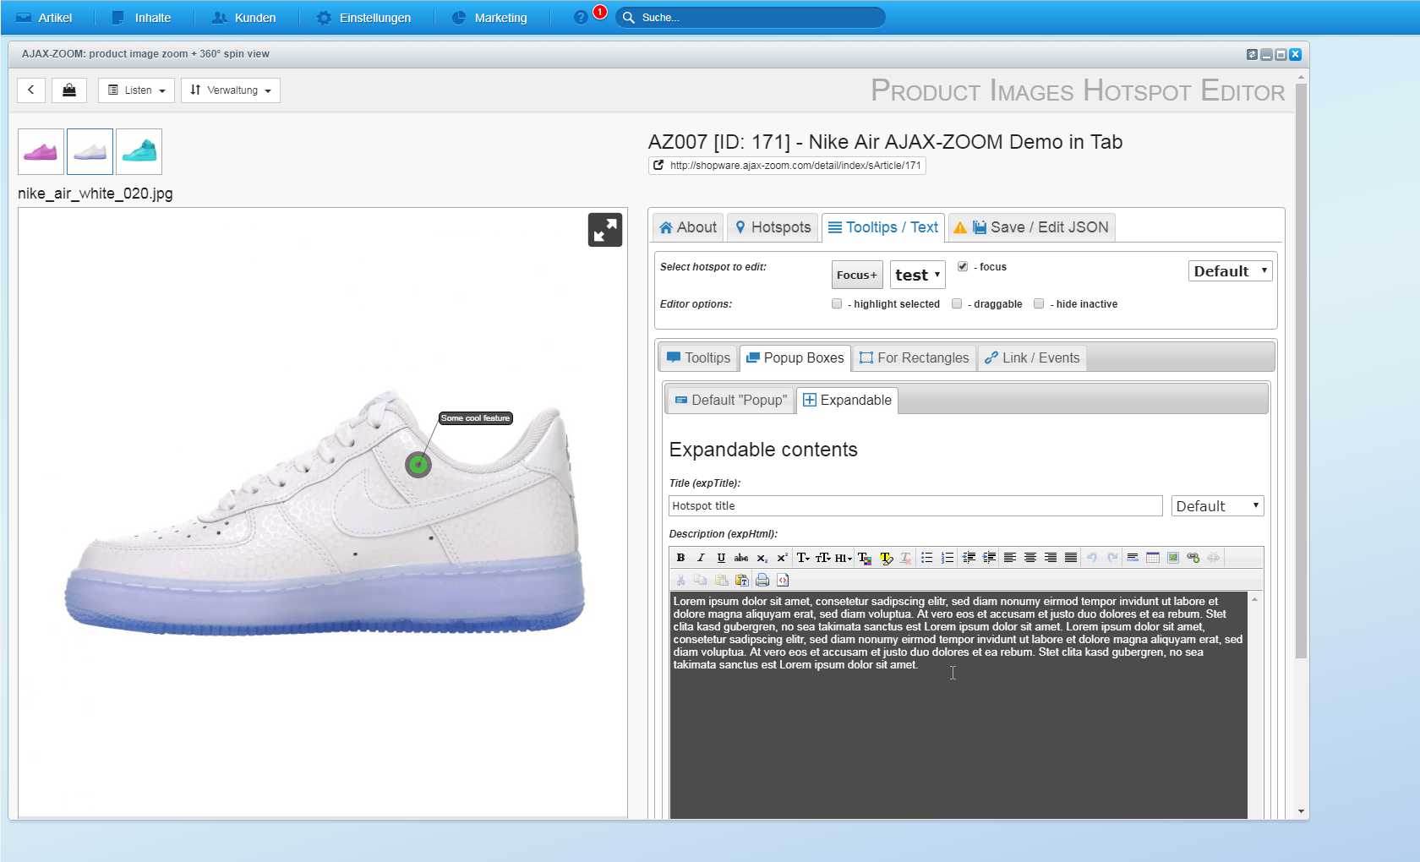1420x862 pixels.
Task: Toggle HTML source view in editor
Action: [783, 580]
